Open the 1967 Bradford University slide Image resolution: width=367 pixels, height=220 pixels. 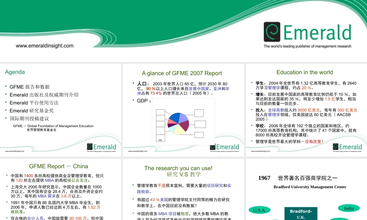(x=306, y=189)
